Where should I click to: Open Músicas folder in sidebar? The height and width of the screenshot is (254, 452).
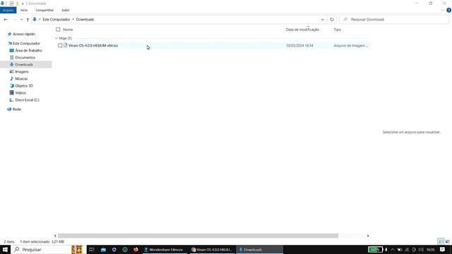pyautogui.click(x=21, y=78)
